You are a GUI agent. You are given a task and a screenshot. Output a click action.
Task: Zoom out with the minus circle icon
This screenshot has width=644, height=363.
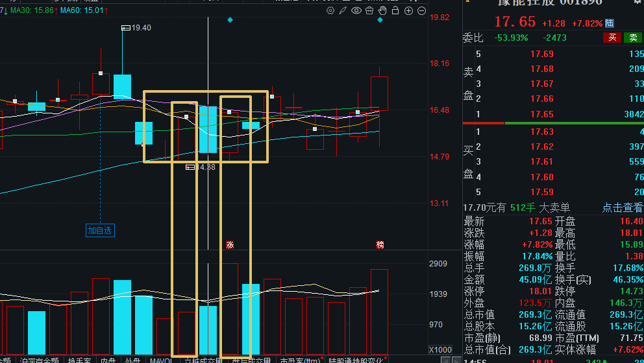422,11
